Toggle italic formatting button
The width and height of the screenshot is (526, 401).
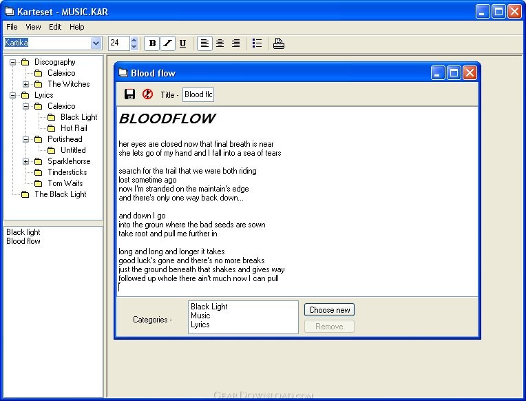[x=167, y=43]
